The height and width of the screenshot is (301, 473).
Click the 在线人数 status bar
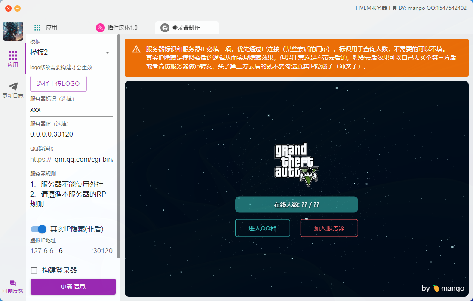[x=297, y=205]
